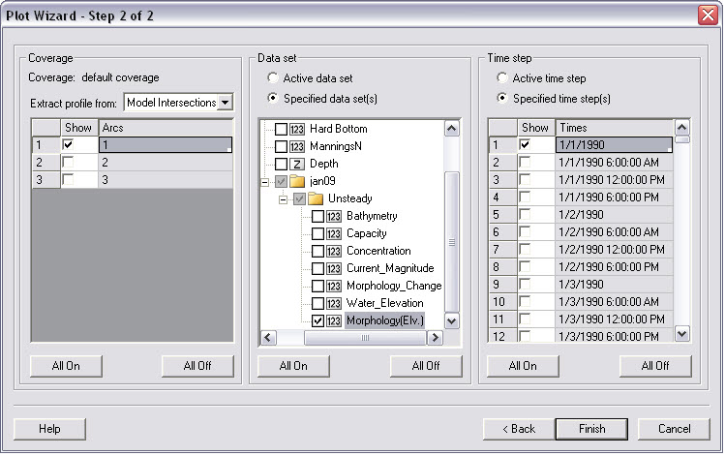Viewport: 725px width, 456px height.
Task: Click All Off in Data set group
Action: tap(426, 366)
